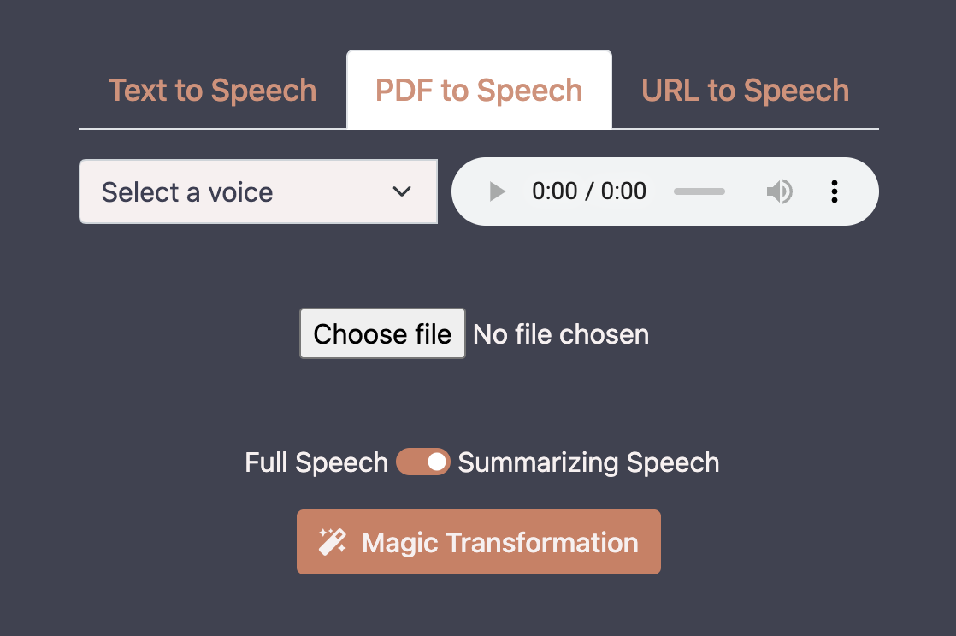Click the "No file chosen" text
Viewport: 956px width, 636px height.
[x=561, y=334]
